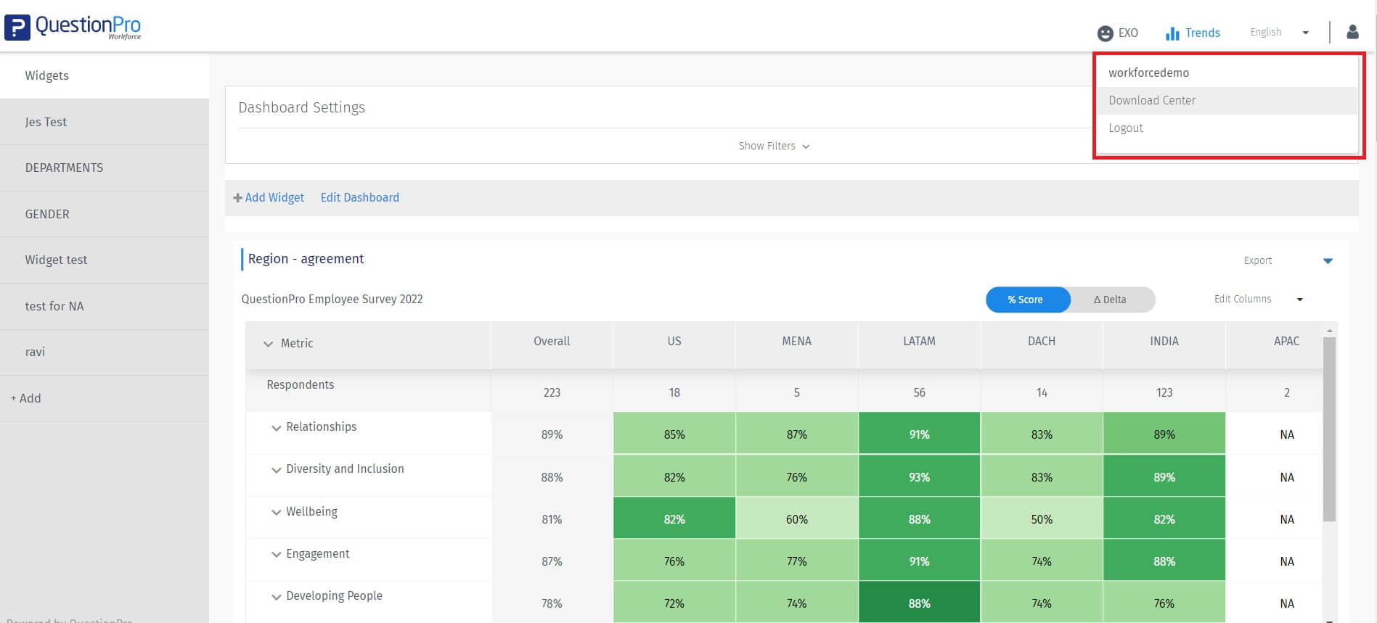
Task: Expand the Relationships row
Action: point(276,428)
